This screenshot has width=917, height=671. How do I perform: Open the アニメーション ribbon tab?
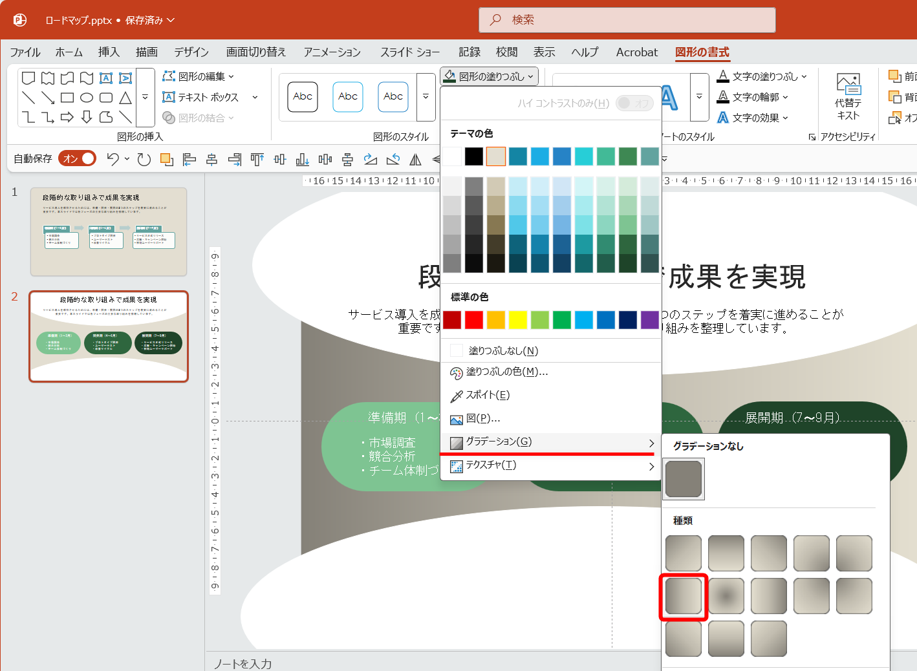click(331, 52)
